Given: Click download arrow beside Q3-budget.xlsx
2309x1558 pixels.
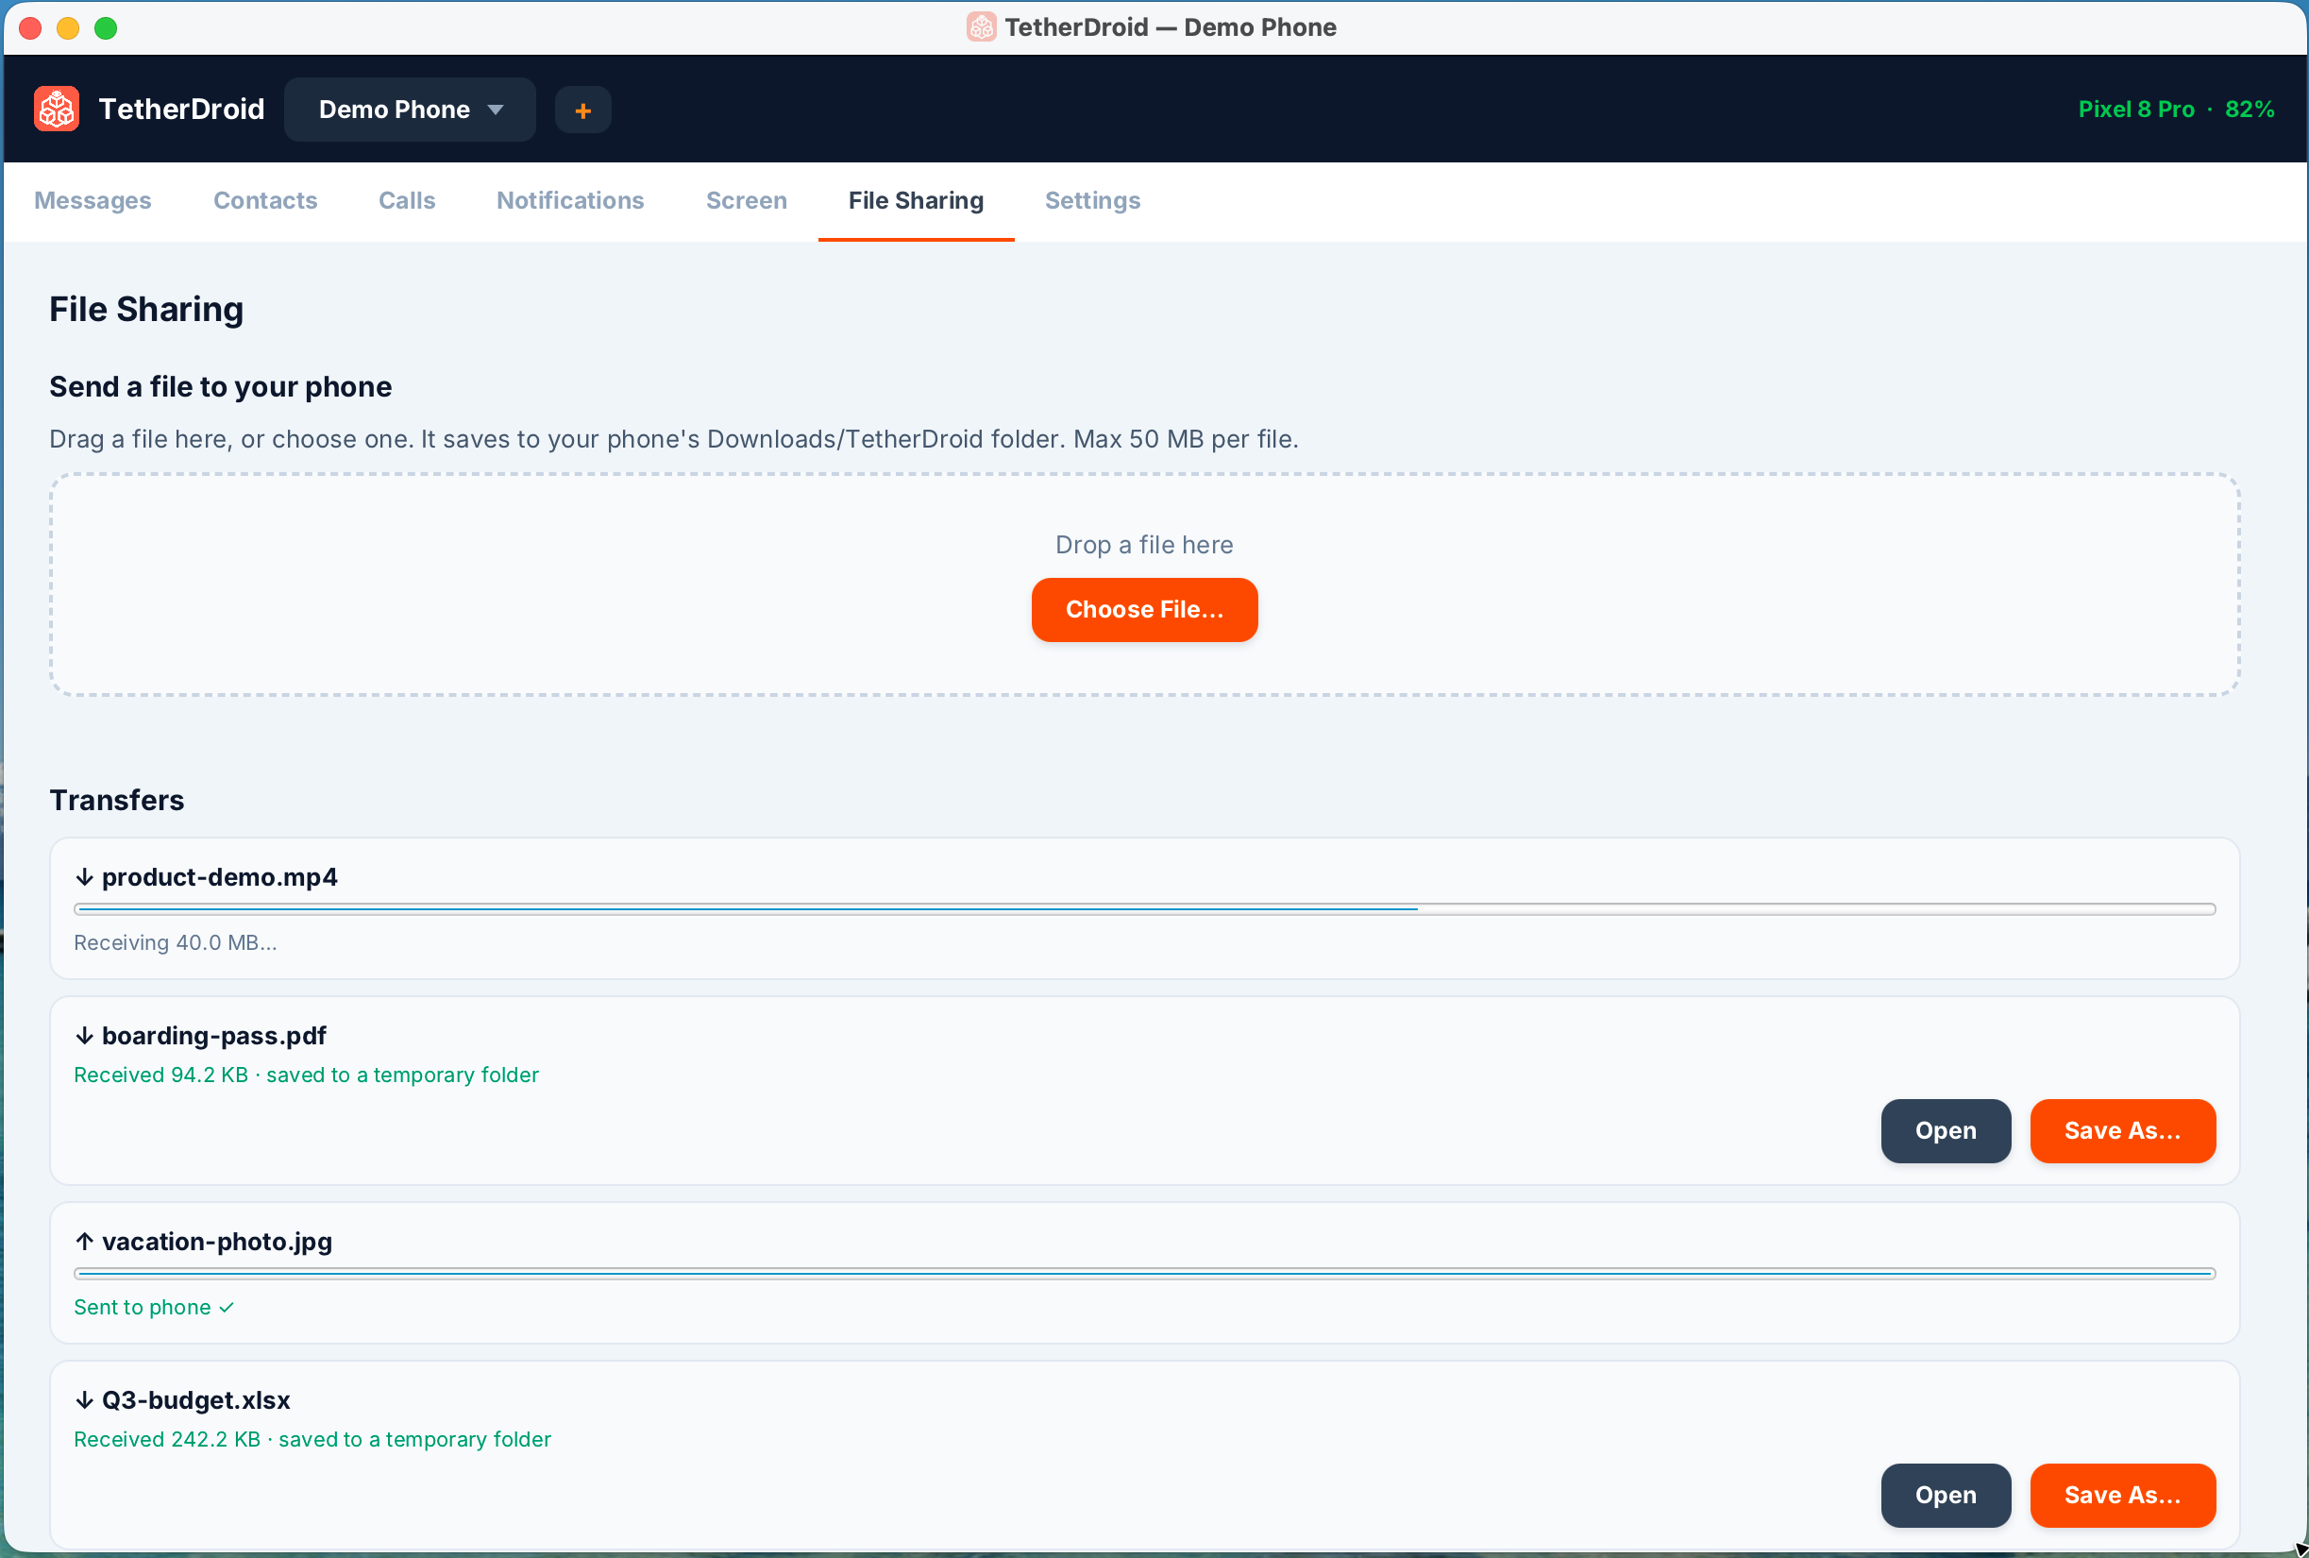Looking at the screenshot, I should click(x=84, y=1400).
